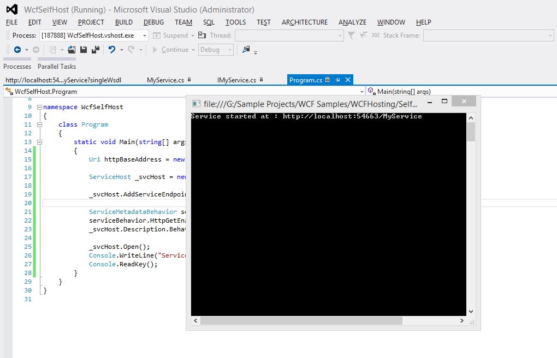557x358 pixels.
Task: Open the WcfSelfHost.Program class navigation dropdown
Action: (x=362, y=92)
